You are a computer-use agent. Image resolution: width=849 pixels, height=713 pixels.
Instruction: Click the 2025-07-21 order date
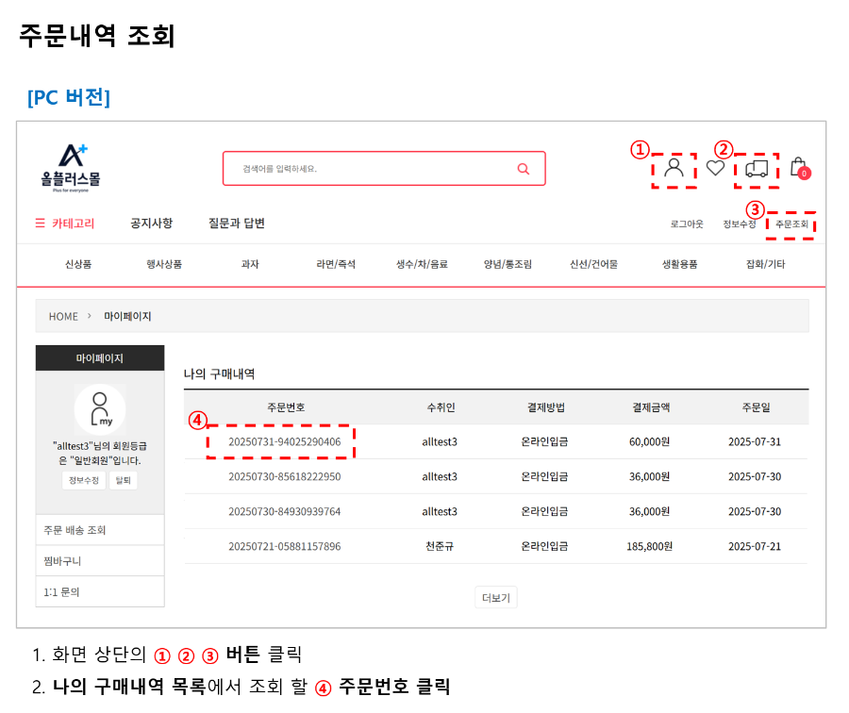(x=755, y=546)
